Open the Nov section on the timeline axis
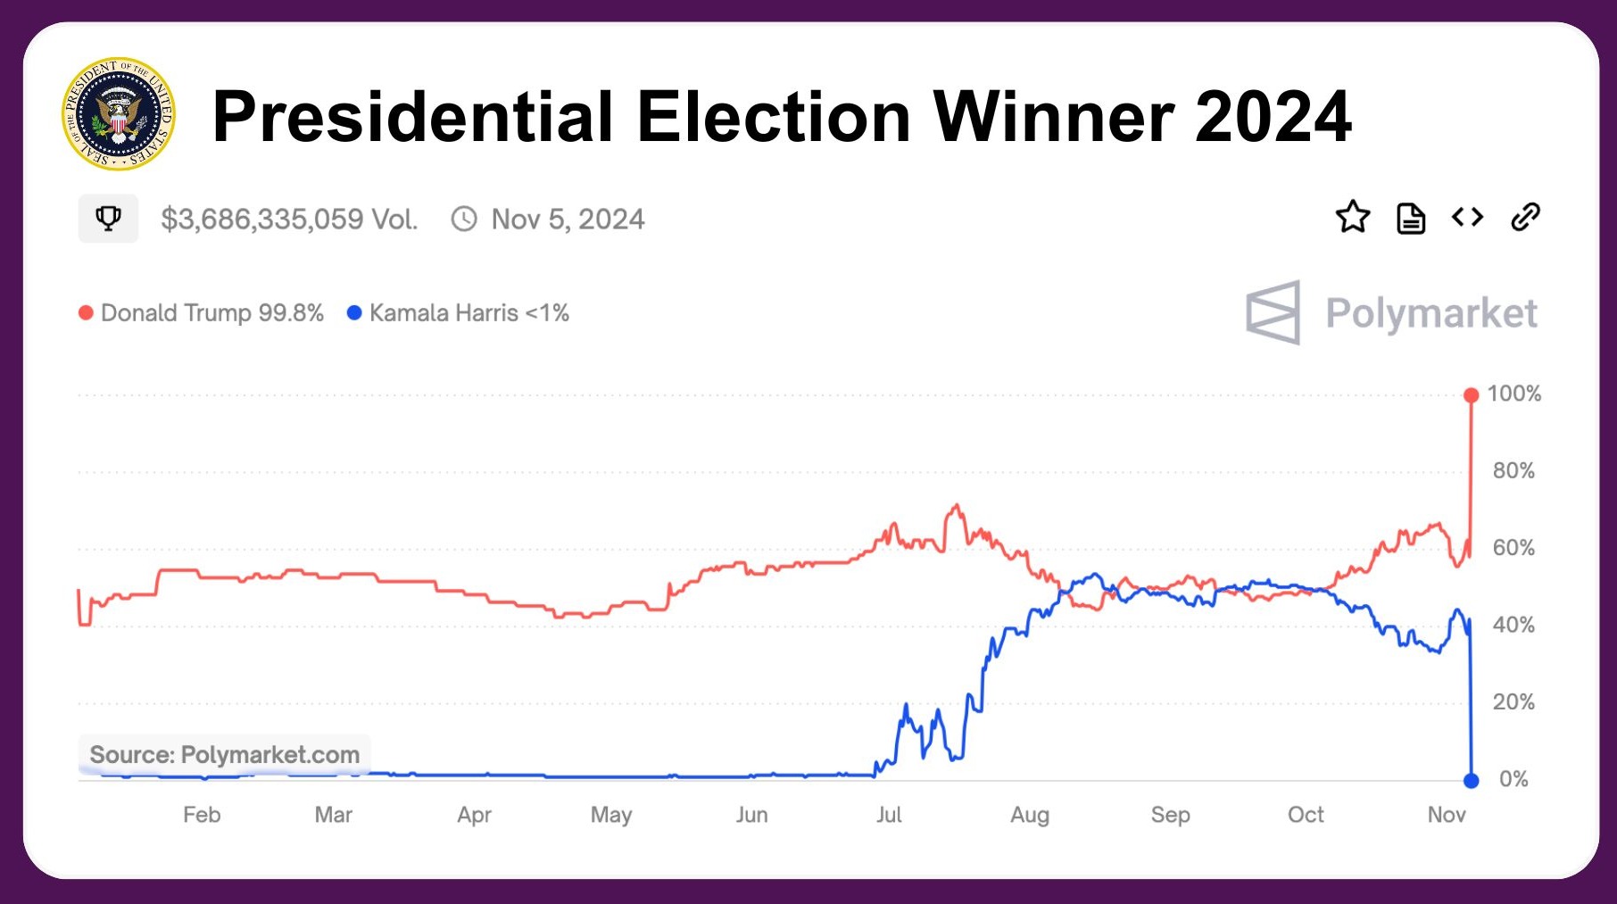 click(x=1447, y=815)
